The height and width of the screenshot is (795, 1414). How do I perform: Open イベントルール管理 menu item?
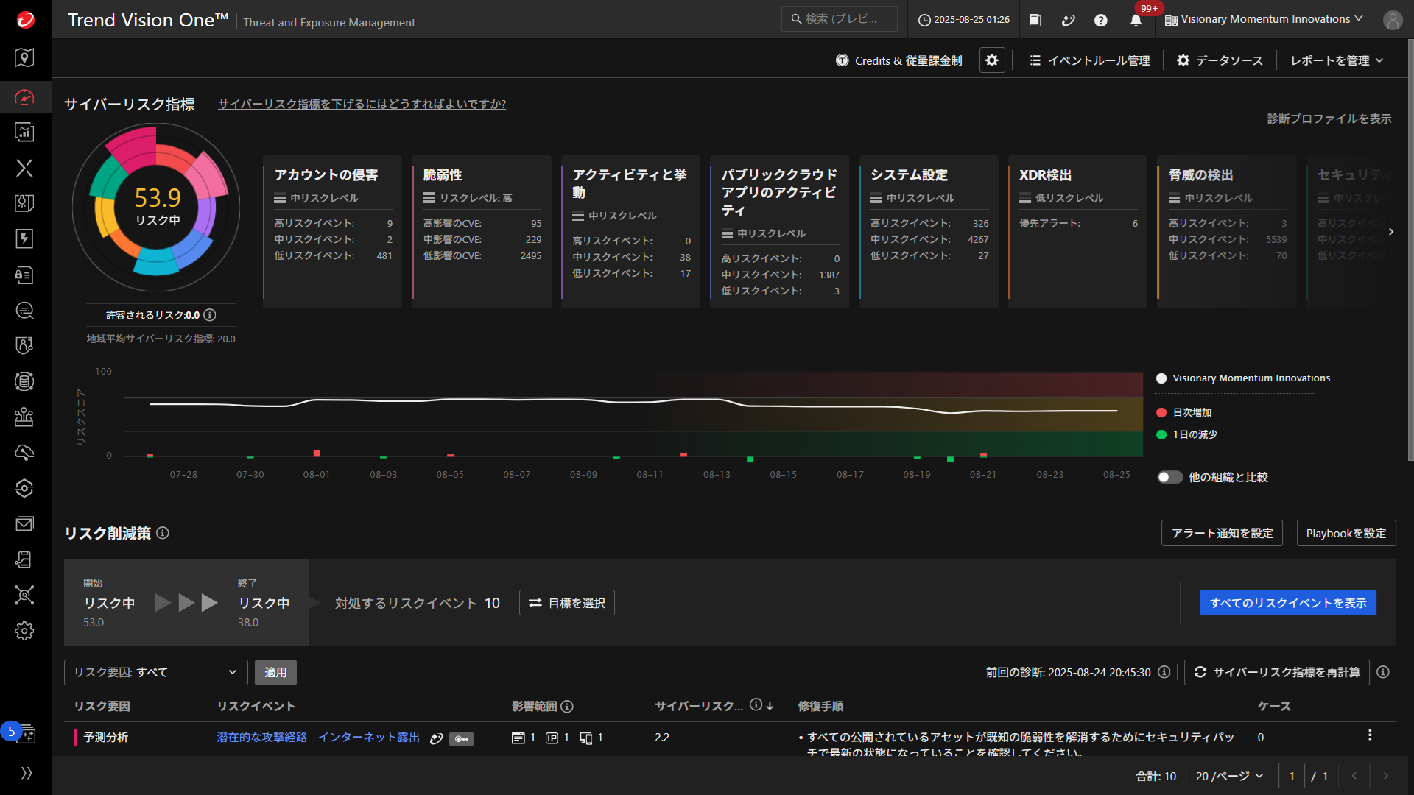click(x=1090, y=60)
